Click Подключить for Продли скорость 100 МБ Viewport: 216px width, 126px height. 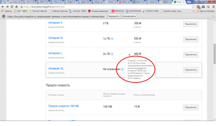tap(191, 107)
